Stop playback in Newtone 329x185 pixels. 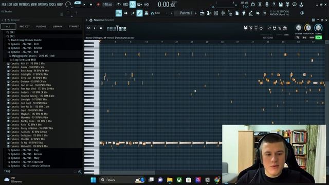(101, 28)
